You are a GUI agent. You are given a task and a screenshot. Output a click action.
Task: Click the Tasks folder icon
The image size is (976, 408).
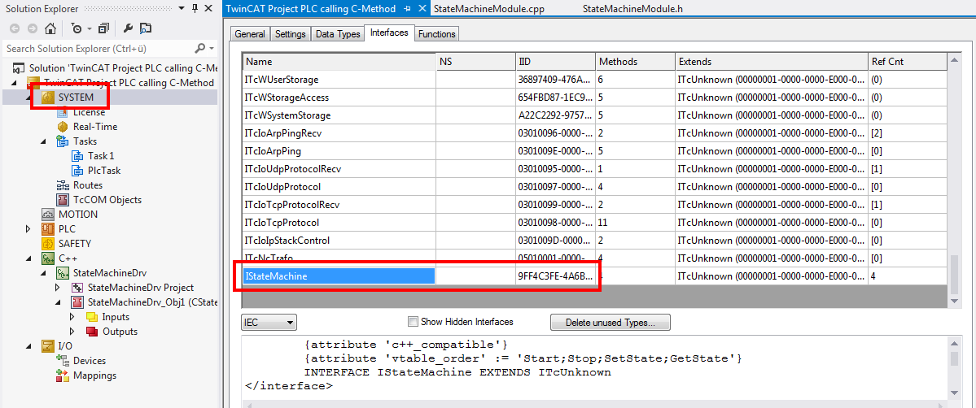click(62, 141)
